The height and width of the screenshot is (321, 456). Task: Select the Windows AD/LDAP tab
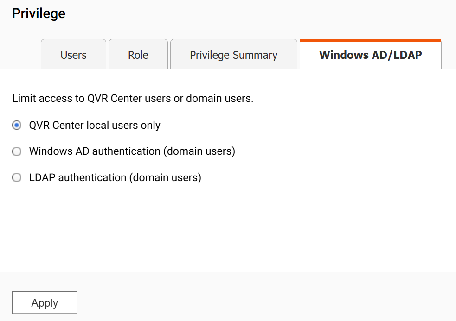(370, 55)
